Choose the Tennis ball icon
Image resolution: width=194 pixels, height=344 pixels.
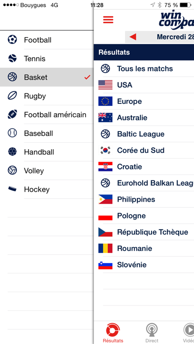[x=12, y=58]
